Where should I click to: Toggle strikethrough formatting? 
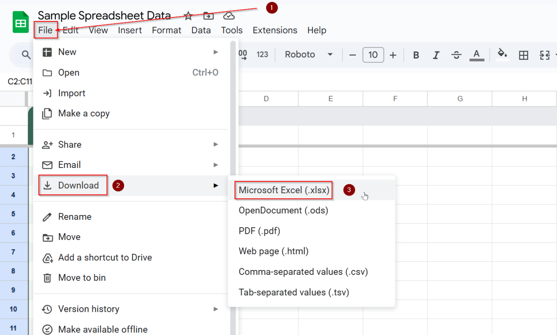pos(456,55)
